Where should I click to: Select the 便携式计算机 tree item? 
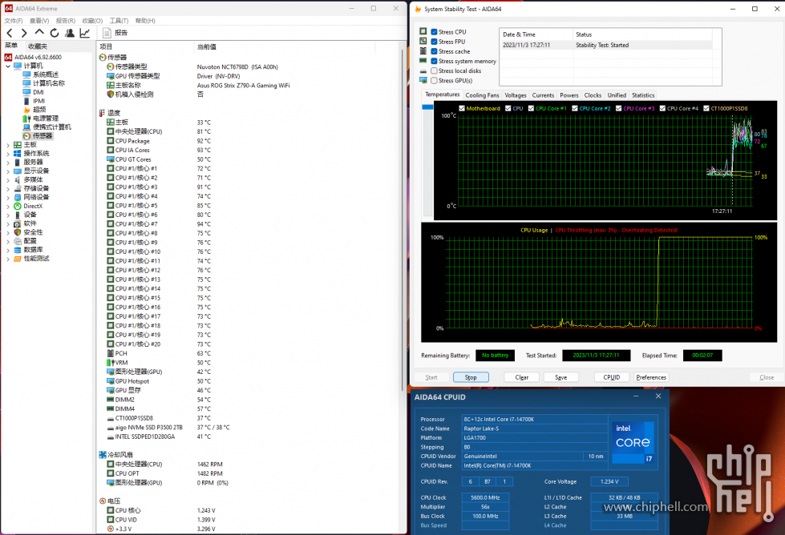point(51,127)
